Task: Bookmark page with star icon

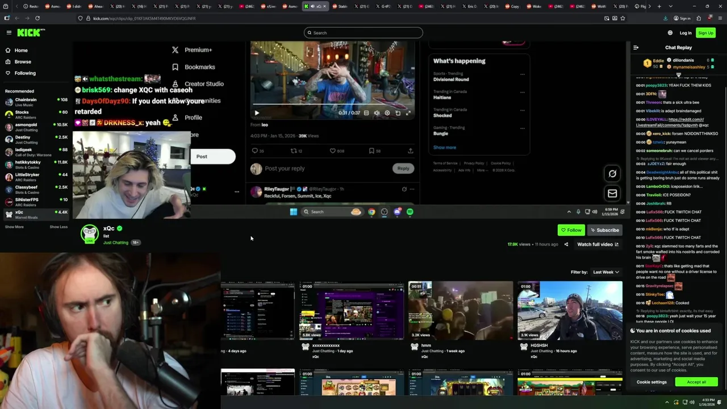Action: pos(622,18)
